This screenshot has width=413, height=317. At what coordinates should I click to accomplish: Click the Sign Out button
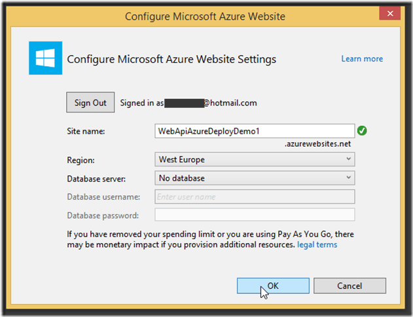pyautogui.click(x=90, y=102)
